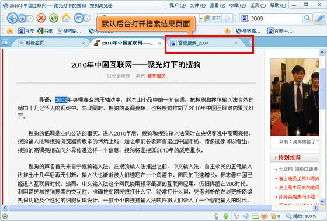Open the 缩放 100% zoom menu
This screenshot has width=327, height=221.
[301, 216]
